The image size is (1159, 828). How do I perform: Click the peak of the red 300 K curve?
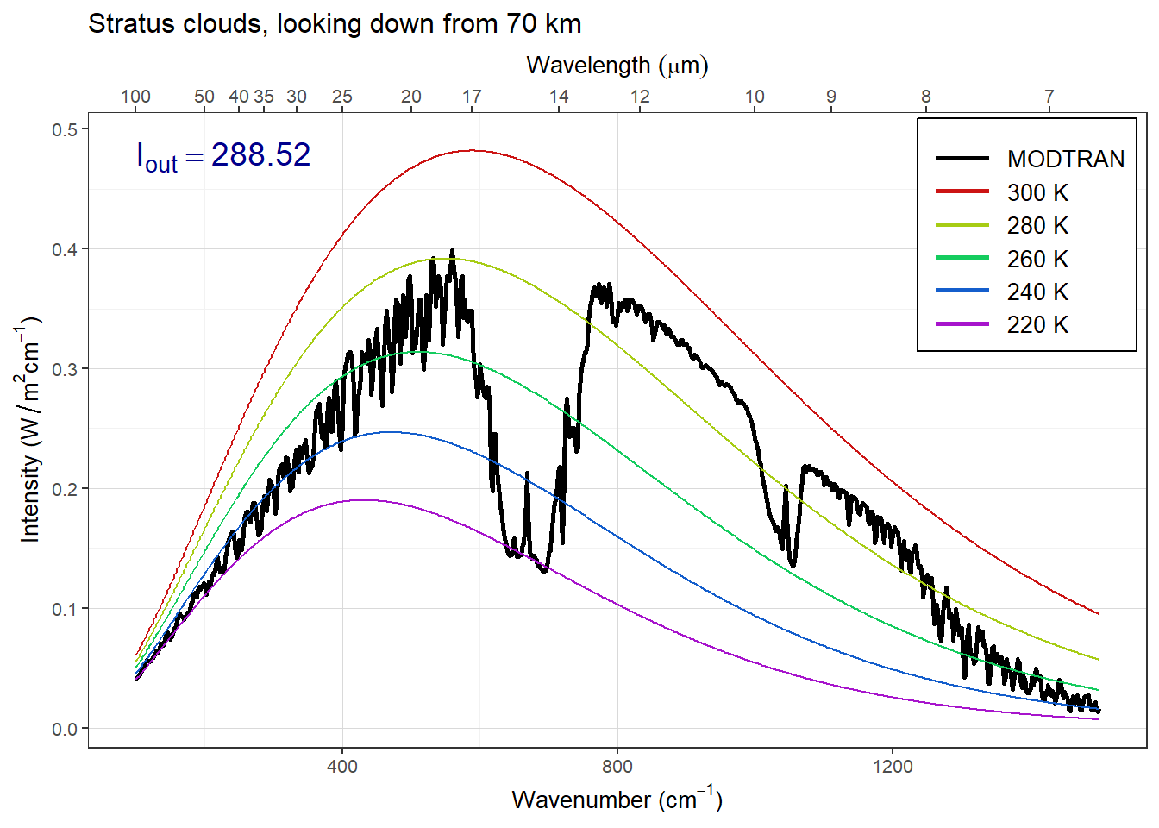472,151
